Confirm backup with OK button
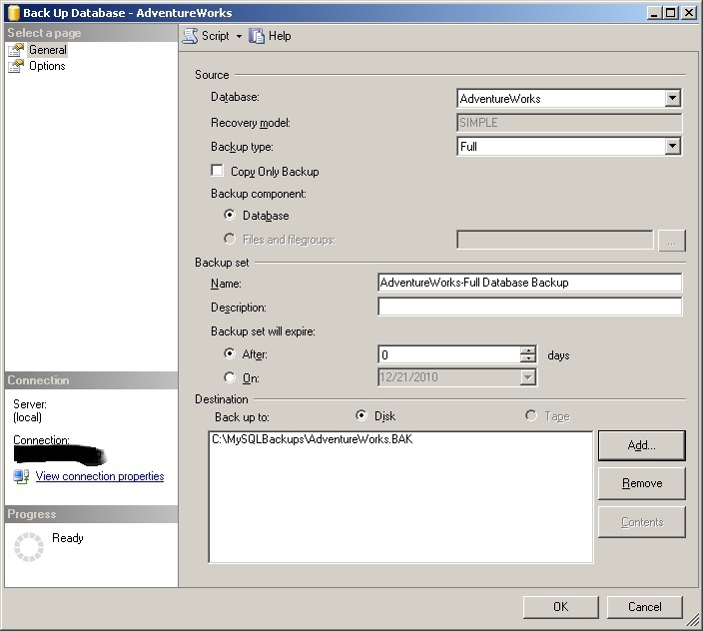Image resolution: width=703 pixels, height=631 pixels. 560,607
